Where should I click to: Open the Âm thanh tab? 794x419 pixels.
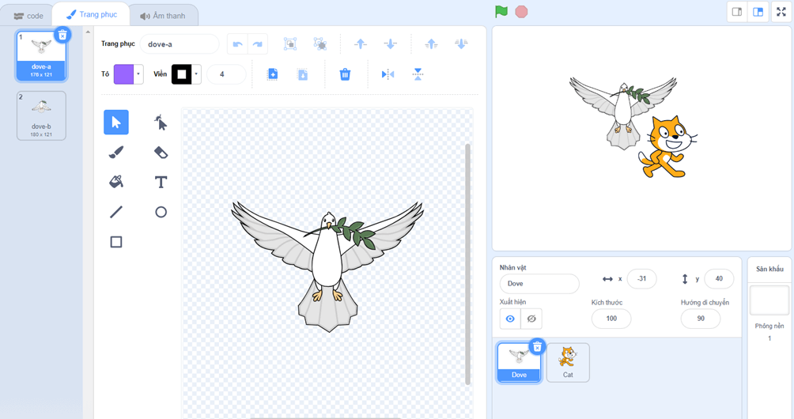[163, 16]
